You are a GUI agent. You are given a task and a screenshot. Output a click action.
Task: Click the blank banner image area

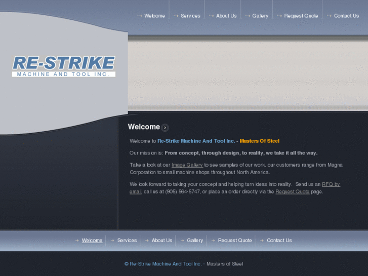click(x=248, y=73)
